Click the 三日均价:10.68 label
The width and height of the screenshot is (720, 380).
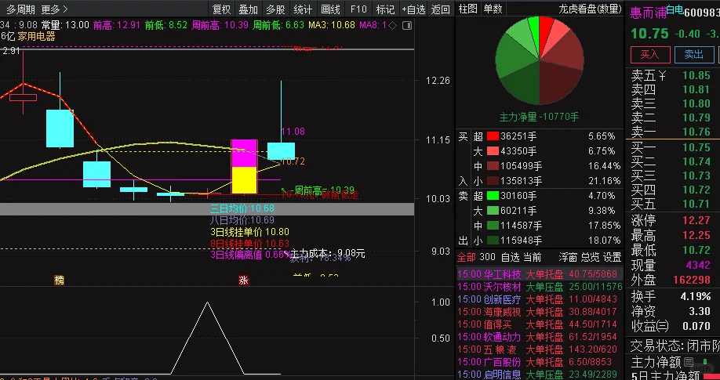242,208
